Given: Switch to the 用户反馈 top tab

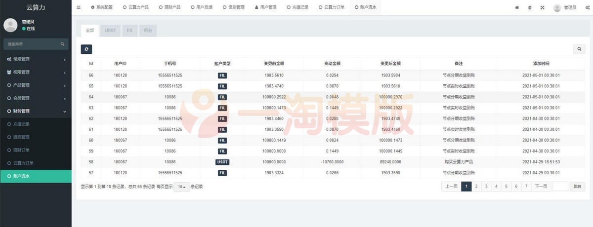Looking at the screenshot, I should (201, 7).
